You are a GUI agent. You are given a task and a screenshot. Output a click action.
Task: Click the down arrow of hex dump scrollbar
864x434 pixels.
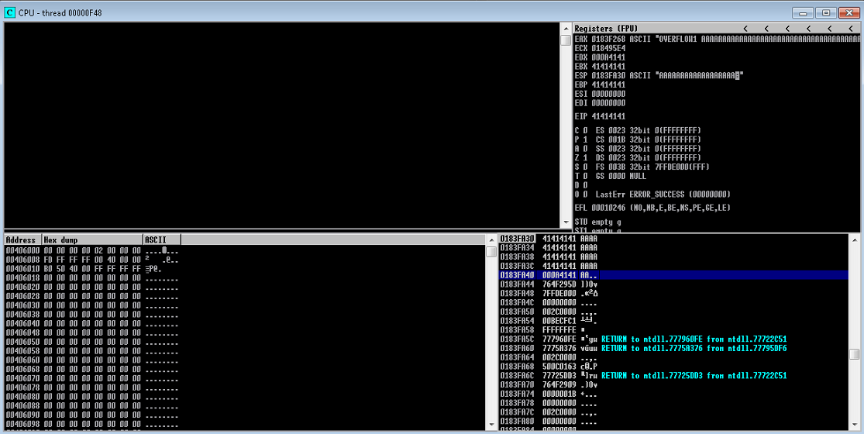tap(491, 425)
